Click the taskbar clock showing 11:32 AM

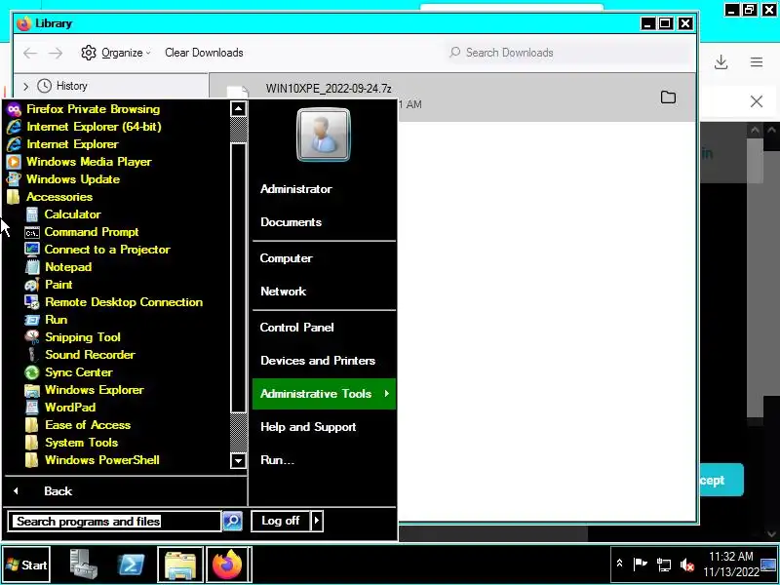pos(731,565)
